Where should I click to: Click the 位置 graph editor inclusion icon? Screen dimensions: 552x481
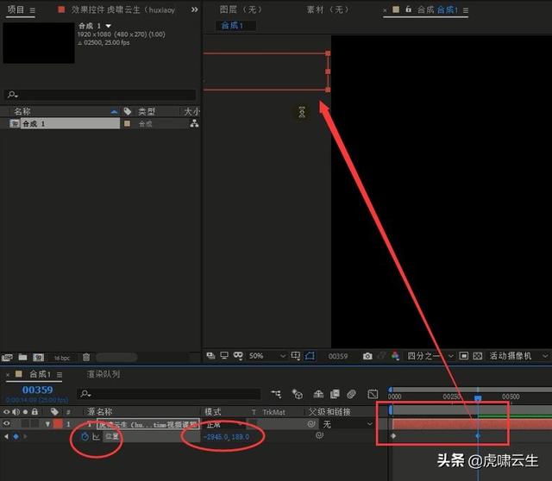click(x=96, y=437)
